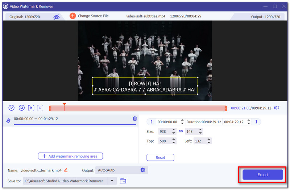Mute the audio with speaker icon
This screenshot has width=290, height=190.
(x=277, y=108)
